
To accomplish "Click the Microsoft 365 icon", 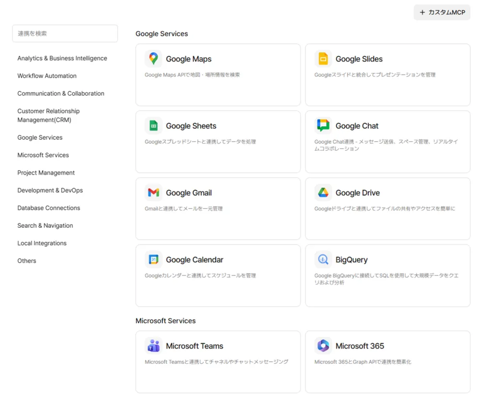I will click(x=323, y=346).
